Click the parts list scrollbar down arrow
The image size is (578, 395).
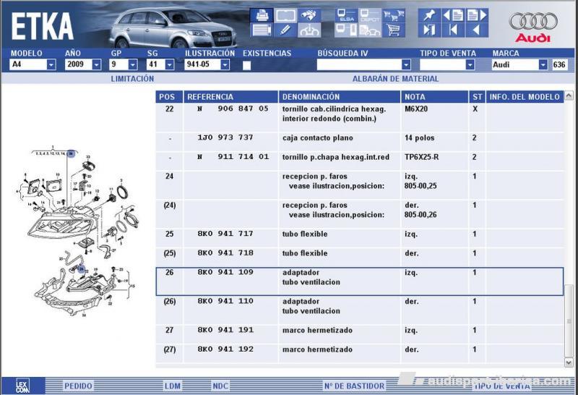[x=569, y=362]
